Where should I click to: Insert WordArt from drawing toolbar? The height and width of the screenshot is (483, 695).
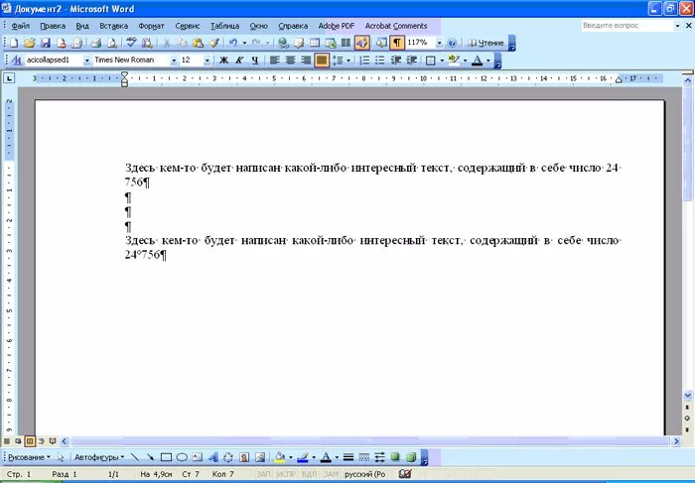point(213,457)
